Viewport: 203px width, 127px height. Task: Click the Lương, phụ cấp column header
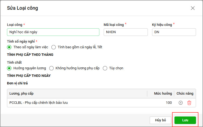coord(22,94)
